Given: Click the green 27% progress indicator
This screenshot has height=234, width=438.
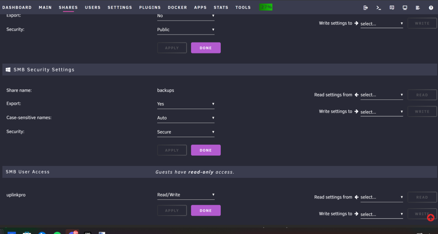Looking at the screenshot, I should pos(266,7).
